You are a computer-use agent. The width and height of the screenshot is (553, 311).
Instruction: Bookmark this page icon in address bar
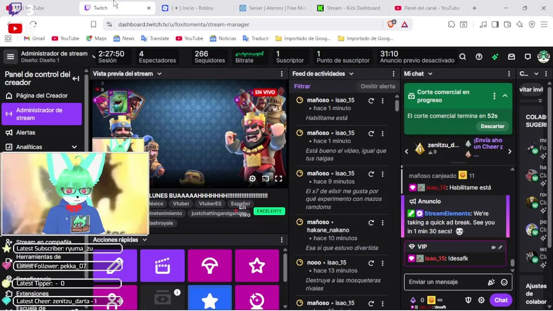(93, 25)
